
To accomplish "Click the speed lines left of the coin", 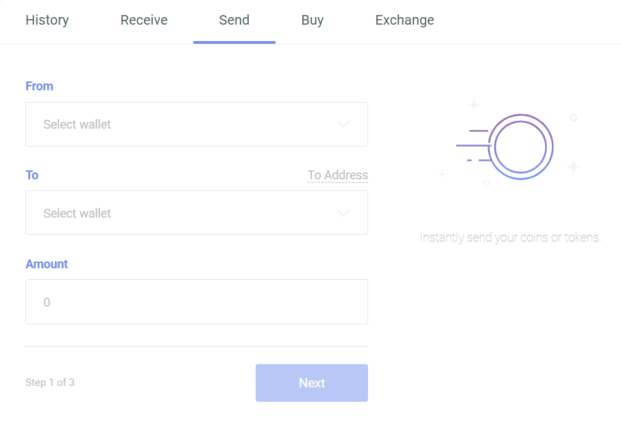I will click(473, 145).
